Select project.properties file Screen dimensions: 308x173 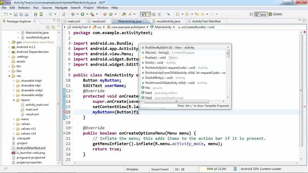point(29,162)
